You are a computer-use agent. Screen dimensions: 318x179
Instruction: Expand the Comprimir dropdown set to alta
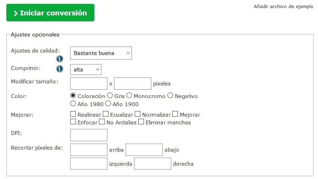click(86, 70)
